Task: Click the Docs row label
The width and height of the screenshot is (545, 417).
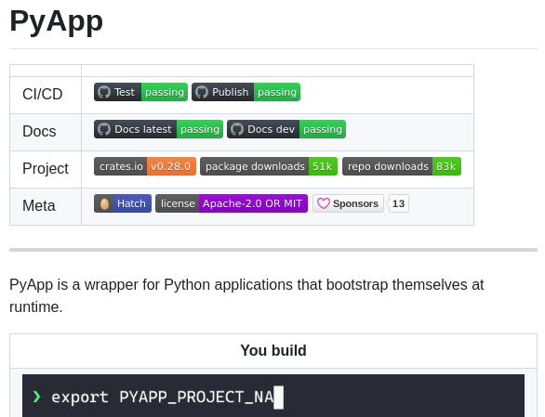Action: (x=39, y=131)
